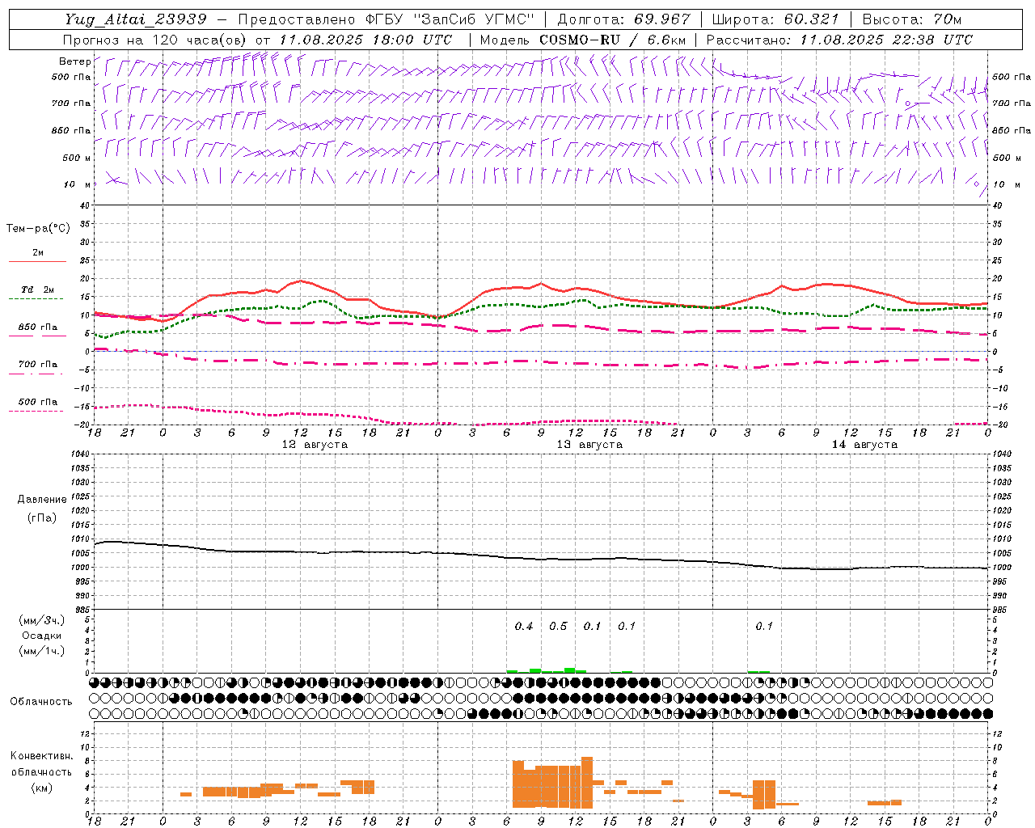Click the 0.5 precipitation amount

(558, 627)
